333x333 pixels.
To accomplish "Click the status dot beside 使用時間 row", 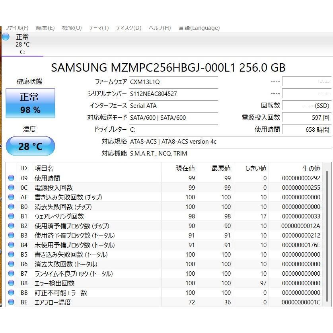I will click(x=11, y=178).
